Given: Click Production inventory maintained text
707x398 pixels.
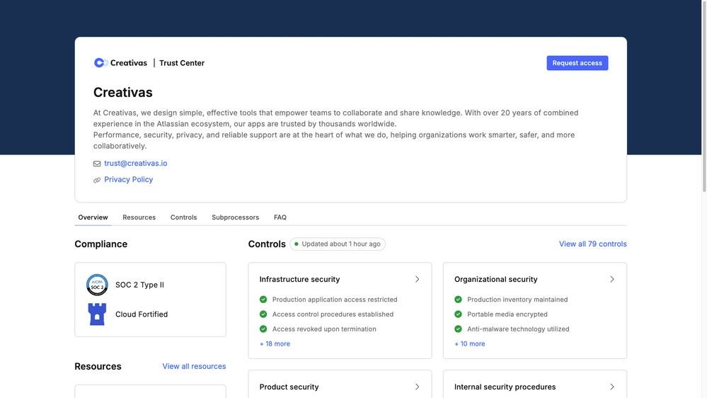Looking at the screenshot, I should pos(517,299).
